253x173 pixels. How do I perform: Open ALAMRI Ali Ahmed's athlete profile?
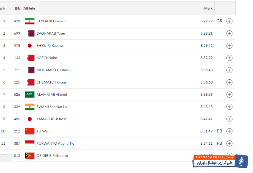(52, 95)
